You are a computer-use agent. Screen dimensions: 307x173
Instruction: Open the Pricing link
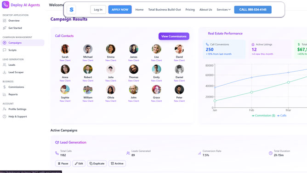(x=190, y=9)
